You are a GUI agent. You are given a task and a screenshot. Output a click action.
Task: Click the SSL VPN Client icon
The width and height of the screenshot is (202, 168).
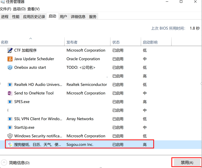(x=10, y=119)
